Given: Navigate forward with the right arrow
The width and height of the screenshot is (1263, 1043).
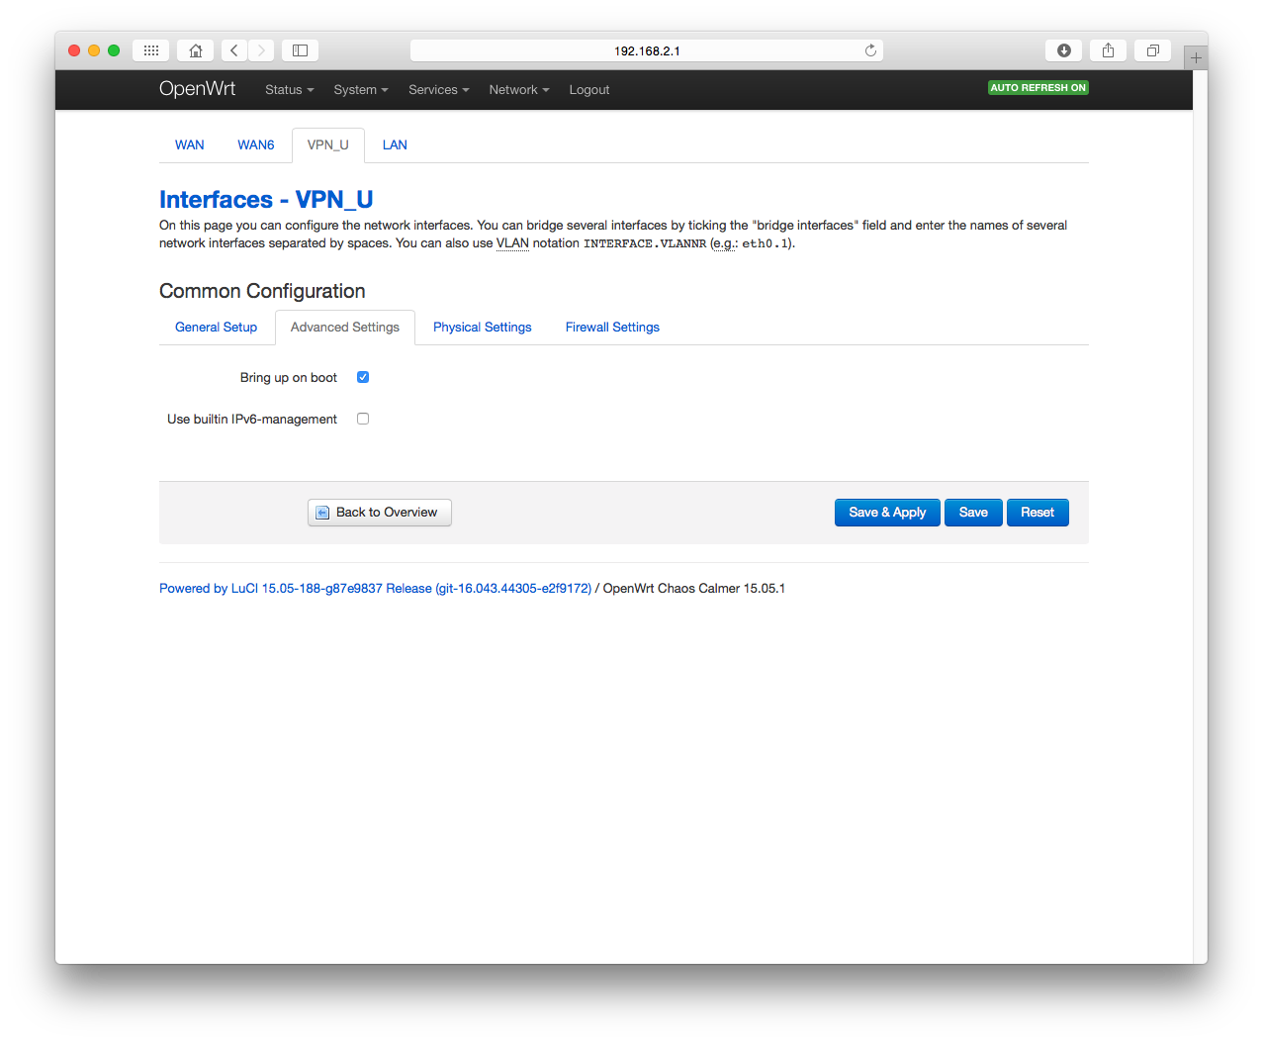Looking at the screenshot, I should (261, 50).
